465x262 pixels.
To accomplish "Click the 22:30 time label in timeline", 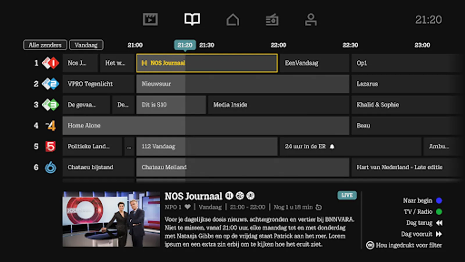I will (x=350, y=45).
